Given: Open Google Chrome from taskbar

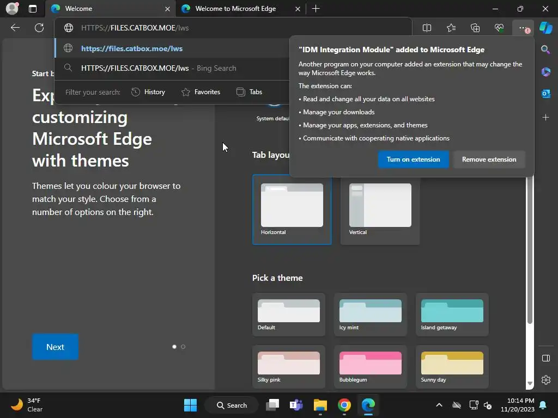Looking at the screenshot, I should [x=344, y=405].
